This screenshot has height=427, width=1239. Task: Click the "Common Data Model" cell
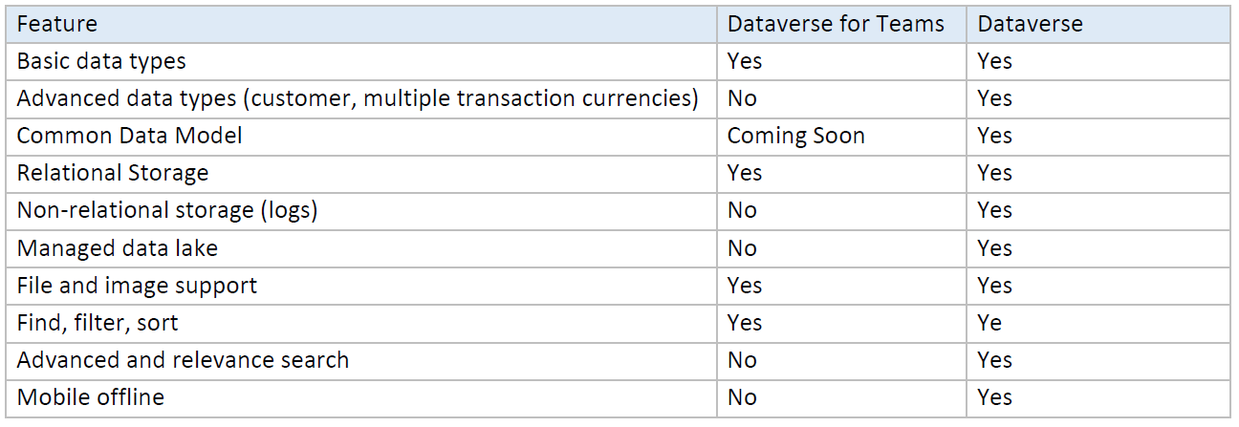[129, 136]
